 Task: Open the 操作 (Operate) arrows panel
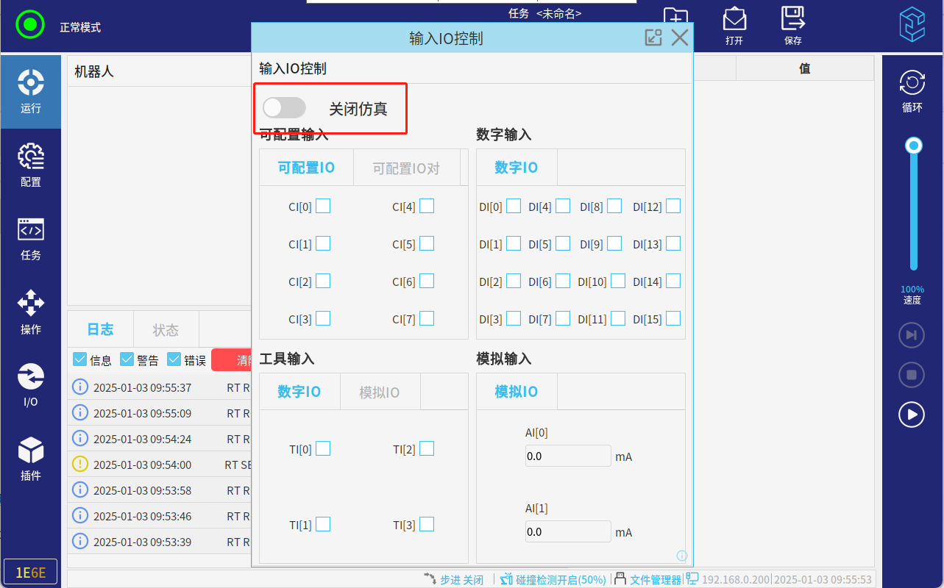tap(30, 312)
